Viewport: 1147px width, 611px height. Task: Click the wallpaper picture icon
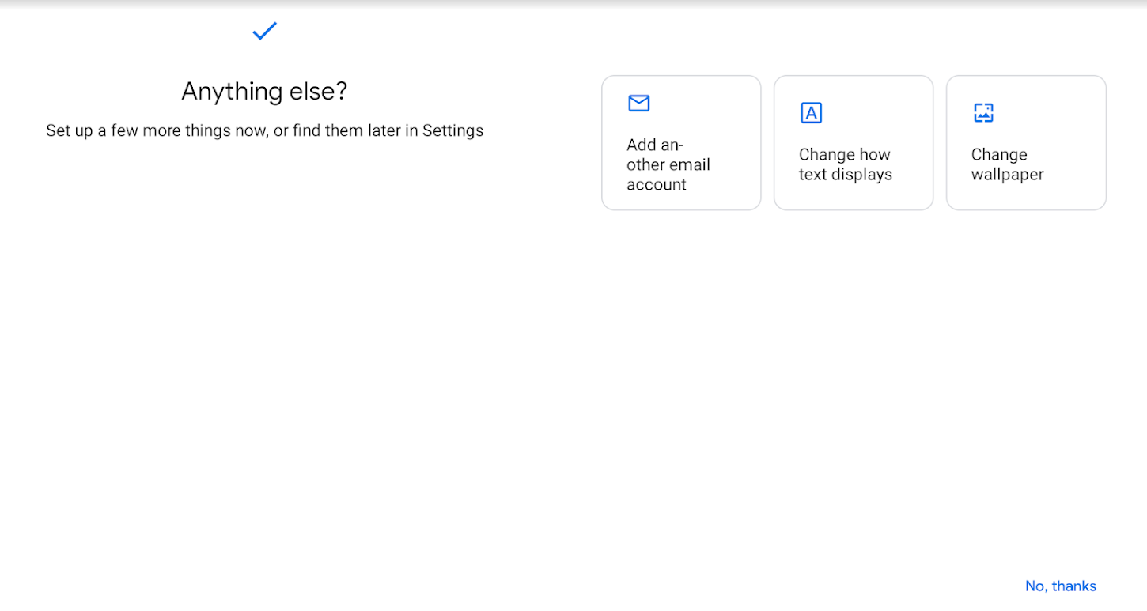[x=983, y=113]
